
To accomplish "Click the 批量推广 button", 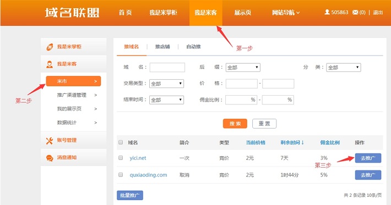I will coord(130,195).
